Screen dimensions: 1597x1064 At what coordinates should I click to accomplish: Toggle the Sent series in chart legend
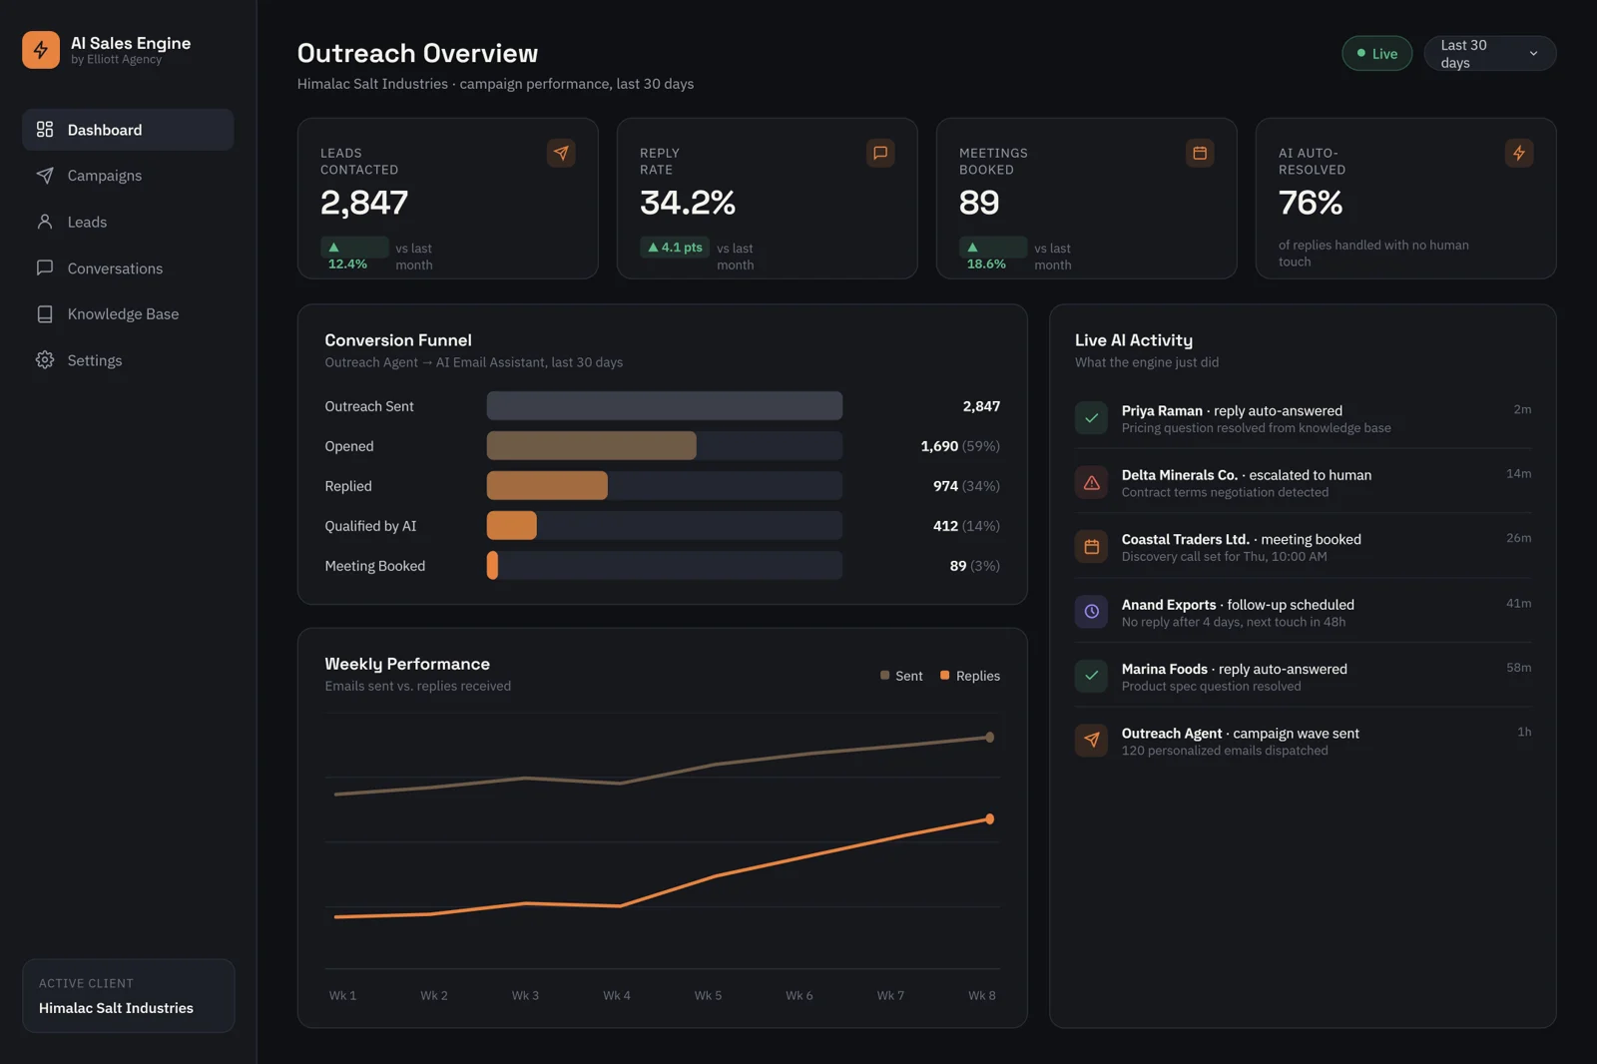point(901,676)
